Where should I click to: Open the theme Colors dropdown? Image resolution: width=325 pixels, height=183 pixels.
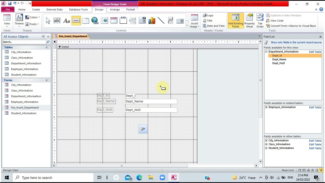(x=32, y=17)
